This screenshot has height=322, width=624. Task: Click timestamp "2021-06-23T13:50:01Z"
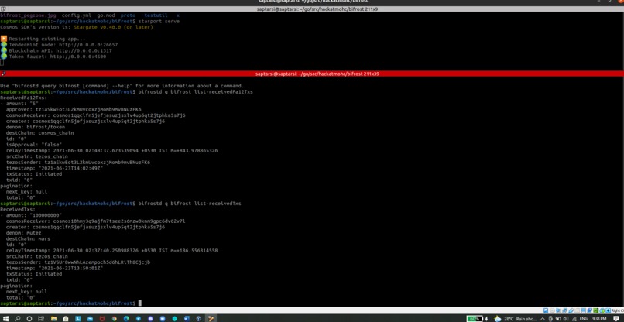pyautogui.click(x=70, y=269)
